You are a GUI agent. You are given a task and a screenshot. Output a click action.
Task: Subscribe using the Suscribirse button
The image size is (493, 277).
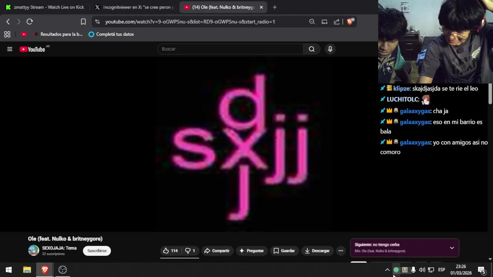click(97, 251)
